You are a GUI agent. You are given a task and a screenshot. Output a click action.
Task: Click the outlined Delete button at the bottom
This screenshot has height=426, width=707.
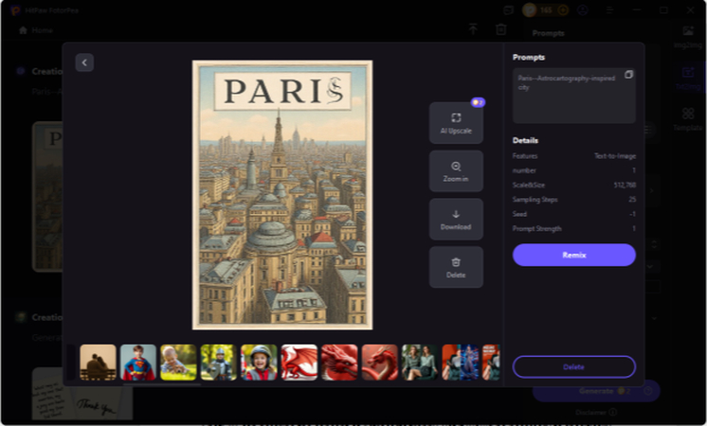(573, 366)
